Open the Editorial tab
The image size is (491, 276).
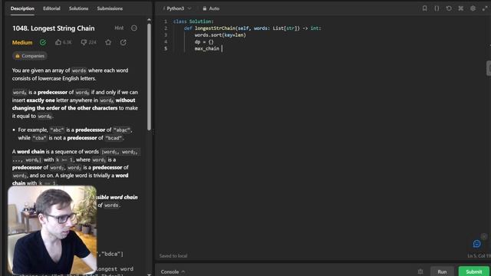point(51,8)
